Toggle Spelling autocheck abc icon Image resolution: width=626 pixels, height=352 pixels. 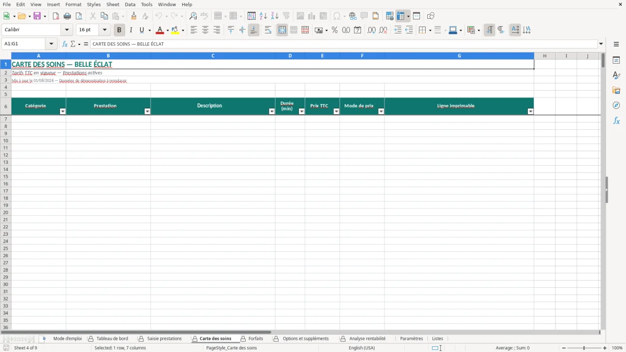coord(204,16)
